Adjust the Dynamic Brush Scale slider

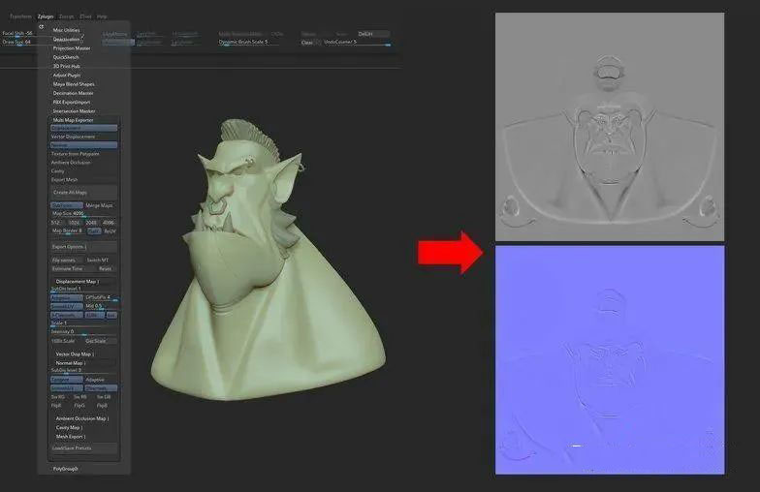(x=248, y=43)
